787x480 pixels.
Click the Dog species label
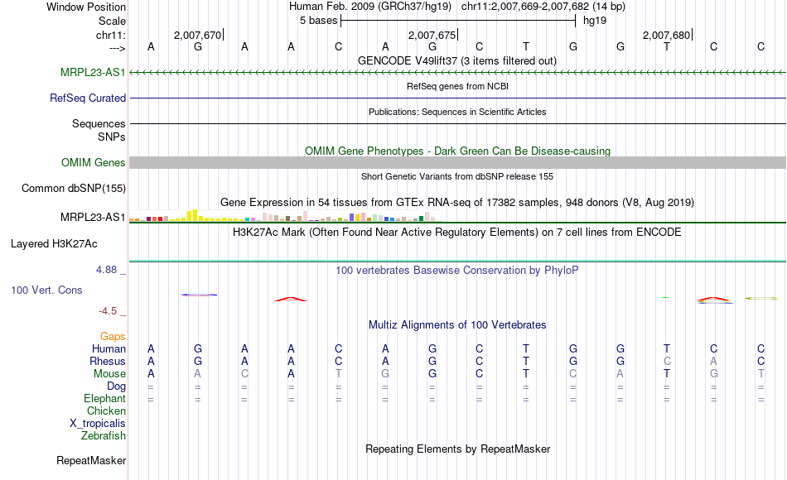click(x=116, y=386)
